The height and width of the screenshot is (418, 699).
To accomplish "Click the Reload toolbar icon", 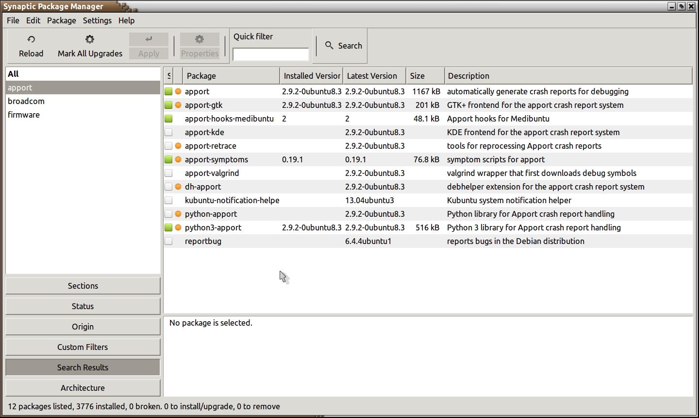I will 31,39.
